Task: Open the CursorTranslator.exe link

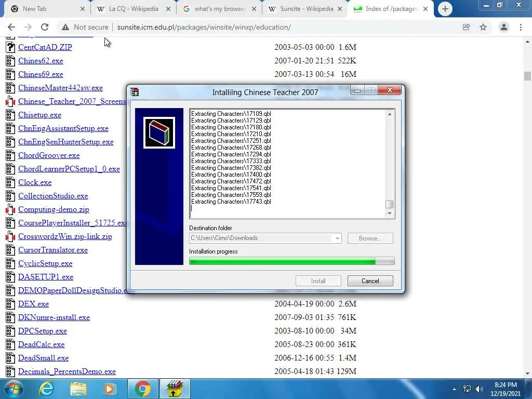Action: tap(53, 250)
